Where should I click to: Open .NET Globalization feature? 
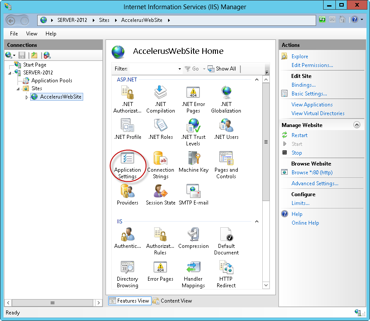pyautogui.click(x=226, y=99)
